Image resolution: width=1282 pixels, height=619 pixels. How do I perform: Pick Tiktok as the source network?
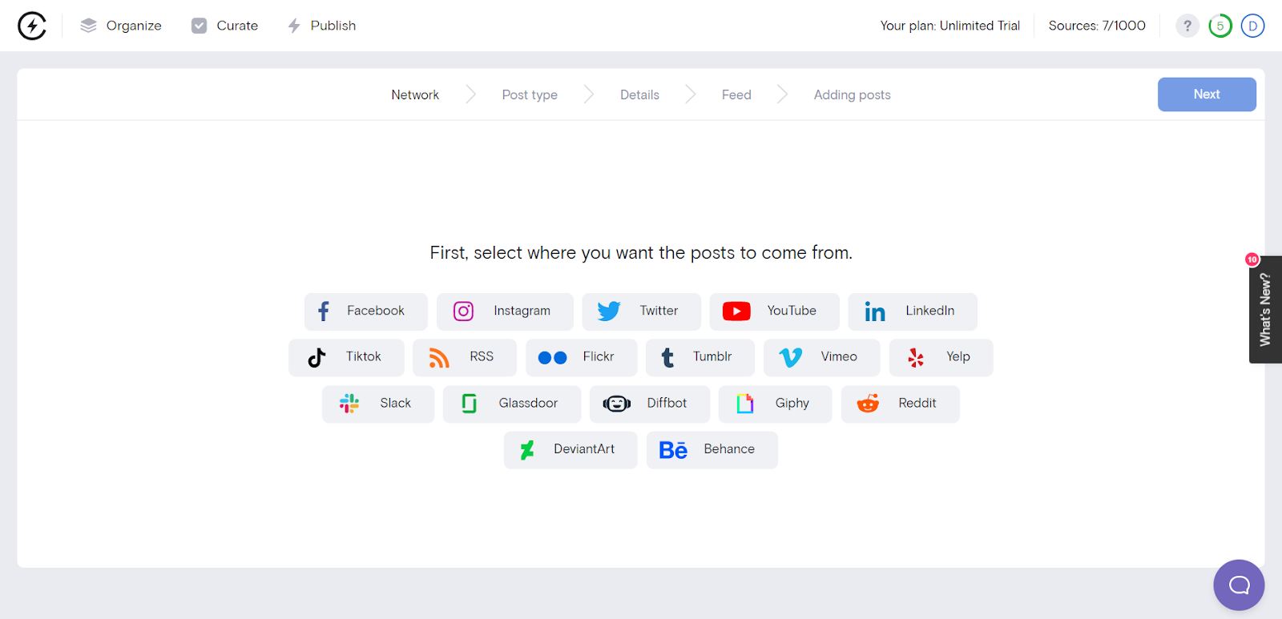click(x=346, y=358)
